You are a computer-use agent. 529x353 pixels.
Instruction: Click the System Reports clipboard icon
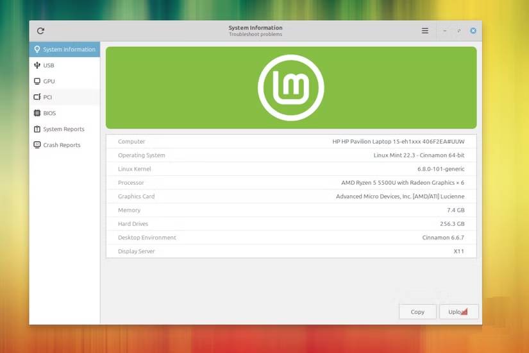[x=37, y=129]
